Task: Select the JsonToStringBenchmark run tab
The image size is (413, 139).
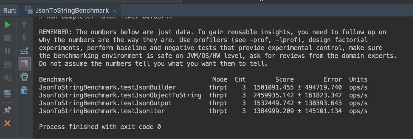Action: (x=72, y=11)
